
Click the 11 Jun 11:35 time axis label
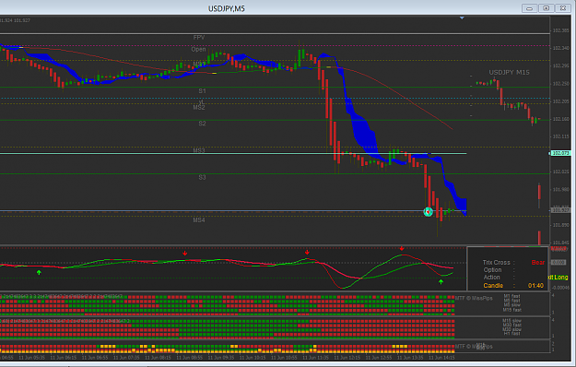click(315, 358)
